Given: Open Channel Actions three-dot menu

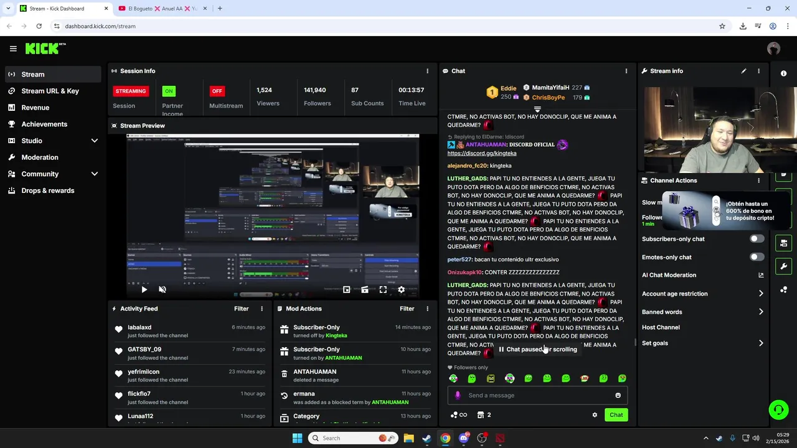Looking at the screenshot, I should (758, 180).
